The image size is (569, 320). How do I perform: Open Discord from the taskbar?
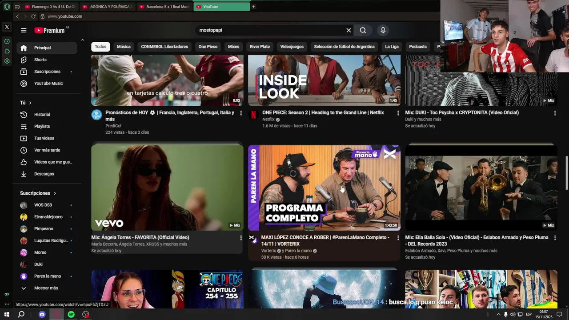(42, 314)
